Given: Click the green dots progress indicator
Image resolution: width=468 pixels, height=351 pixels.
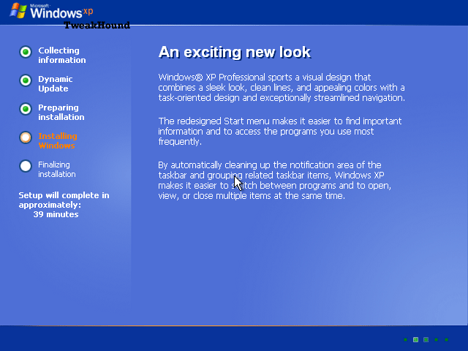Looking at the screenshot, I should click(426, 339).
